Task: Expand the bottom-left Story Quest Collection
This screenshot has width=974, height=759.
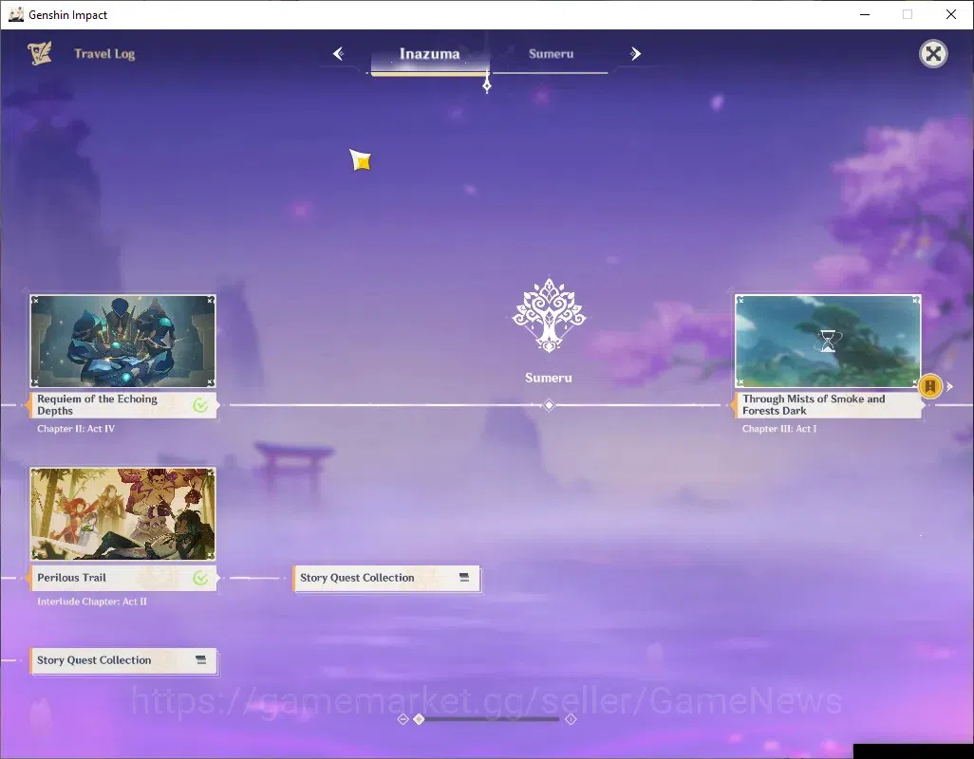Action: (123, 660)
